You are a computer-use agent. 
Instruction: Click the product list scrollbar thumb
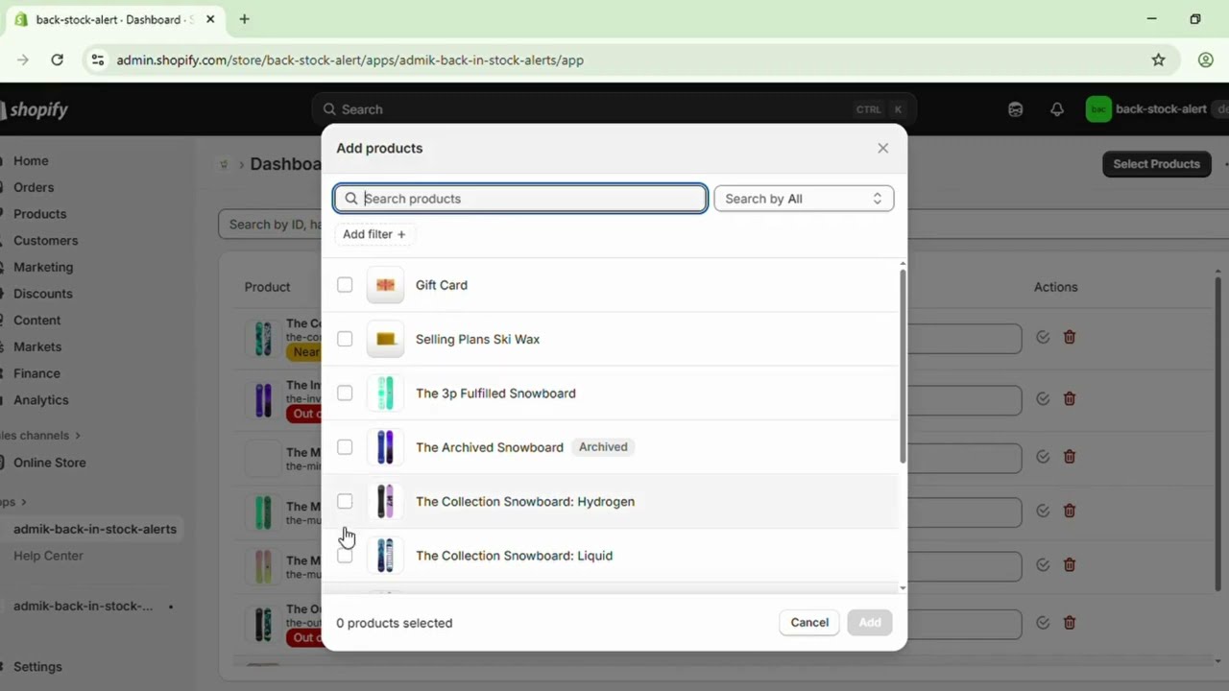(x=903, y=367)
